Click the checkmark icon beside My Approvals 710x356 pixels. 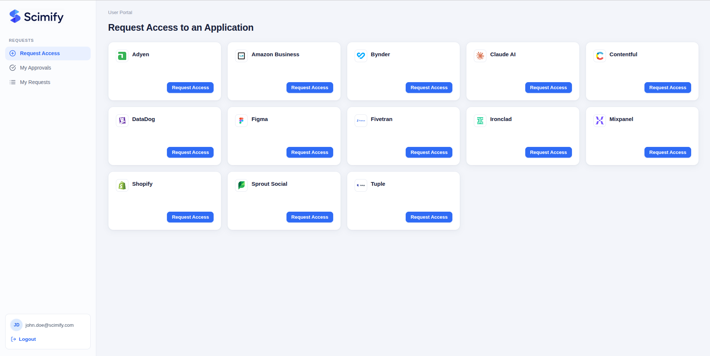pyautogui.click(x=13, y=68)
